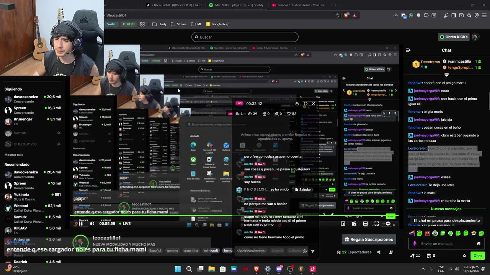Click the user profile avatar beside Obtén KICKs
Screen dimensions: 490x275
[475, 37]
